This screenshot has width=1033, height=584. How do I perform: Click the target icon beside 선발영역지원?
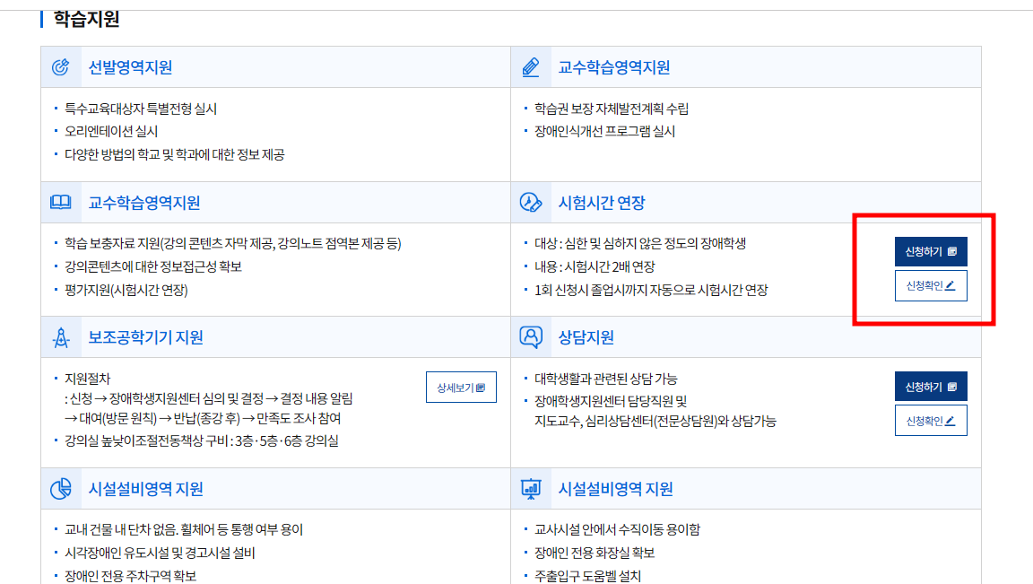[61, 67]
